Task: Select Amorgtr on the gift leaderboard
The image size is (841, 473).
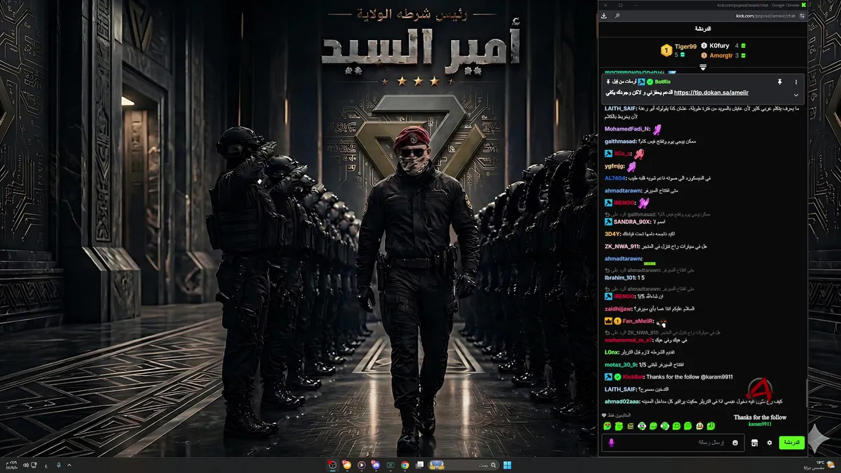Action: click(721, 56)
